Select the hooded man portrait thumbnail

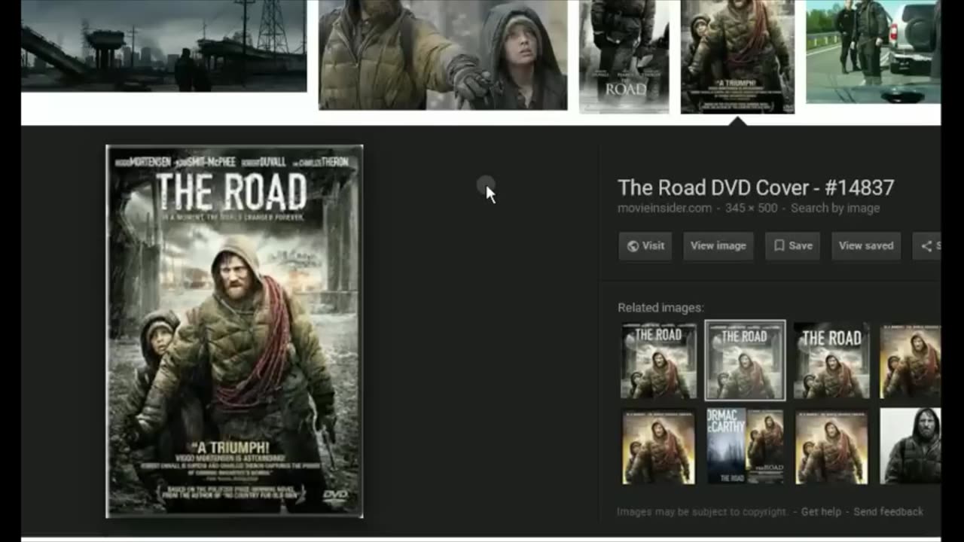pyautogui.click(x=910, y=446)
